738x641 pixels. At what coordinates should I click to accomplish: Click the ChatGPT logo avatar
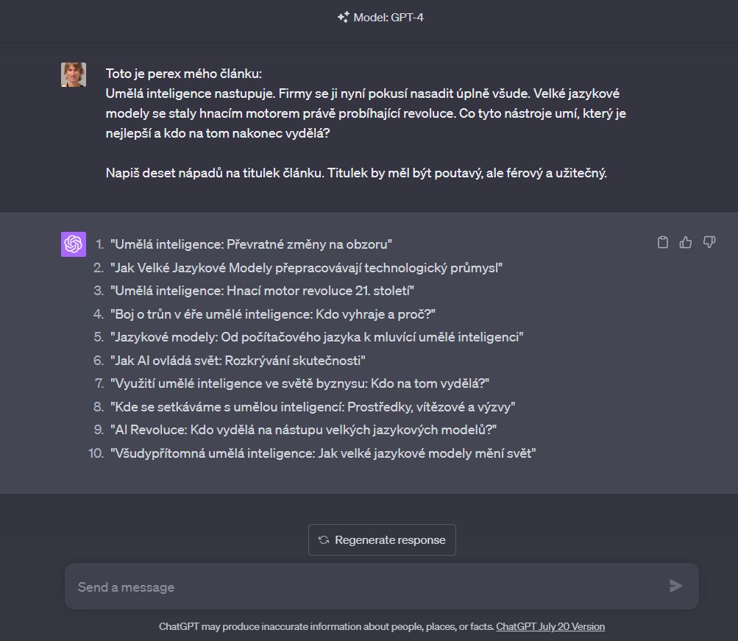74,244
